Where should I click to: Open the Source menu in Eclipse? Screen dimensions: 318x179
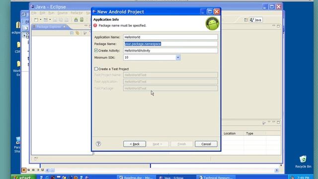[63, 13]
